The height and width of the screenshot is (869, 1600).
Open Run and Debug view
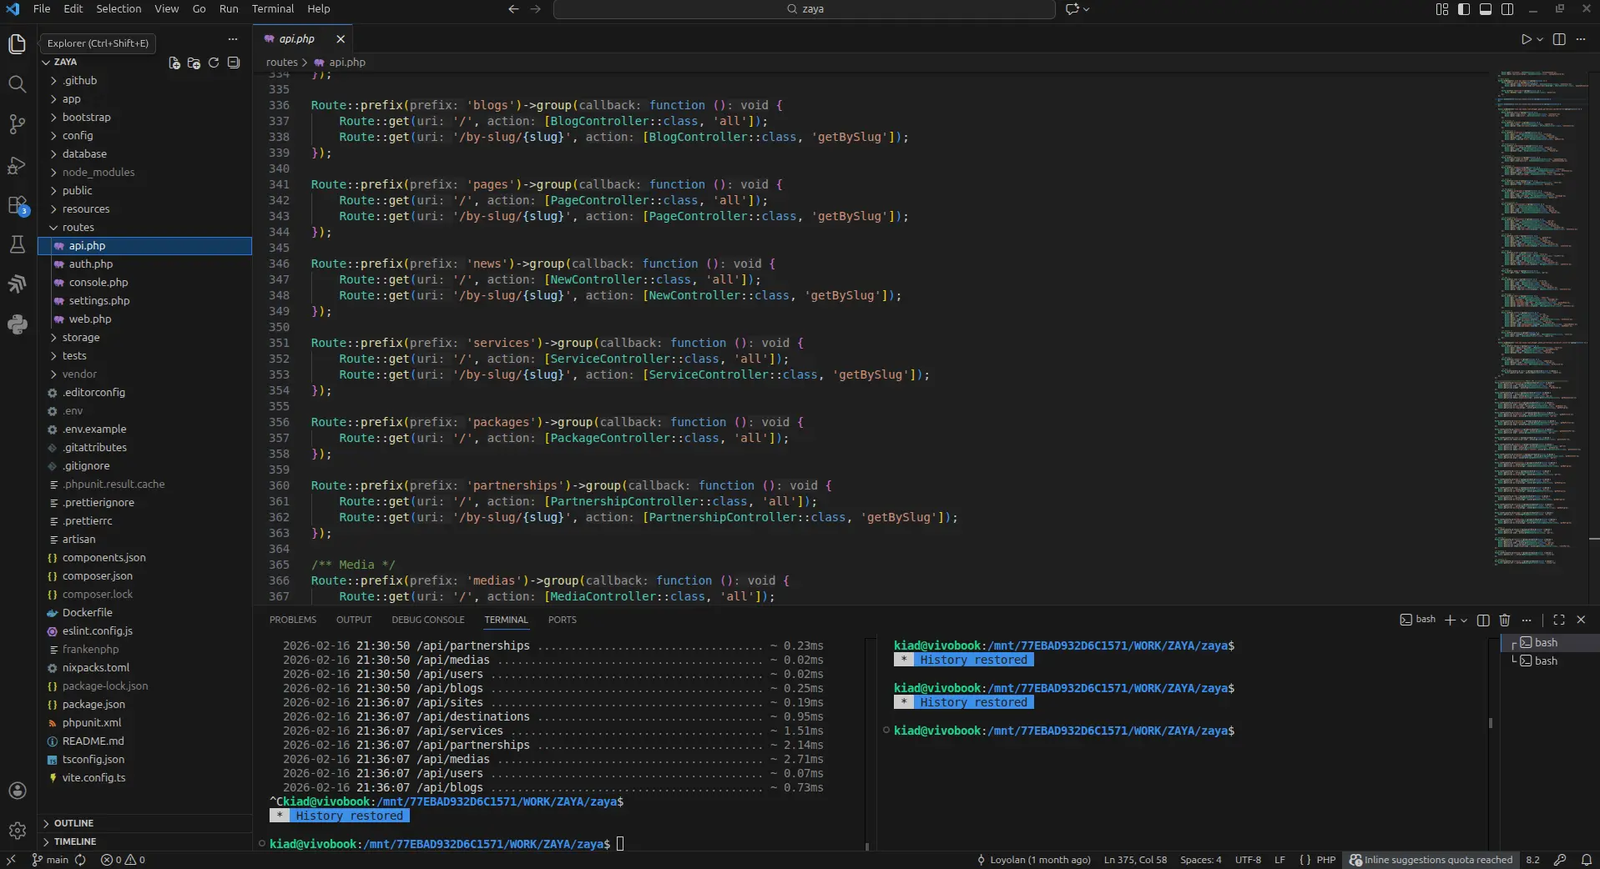point(17,165)
